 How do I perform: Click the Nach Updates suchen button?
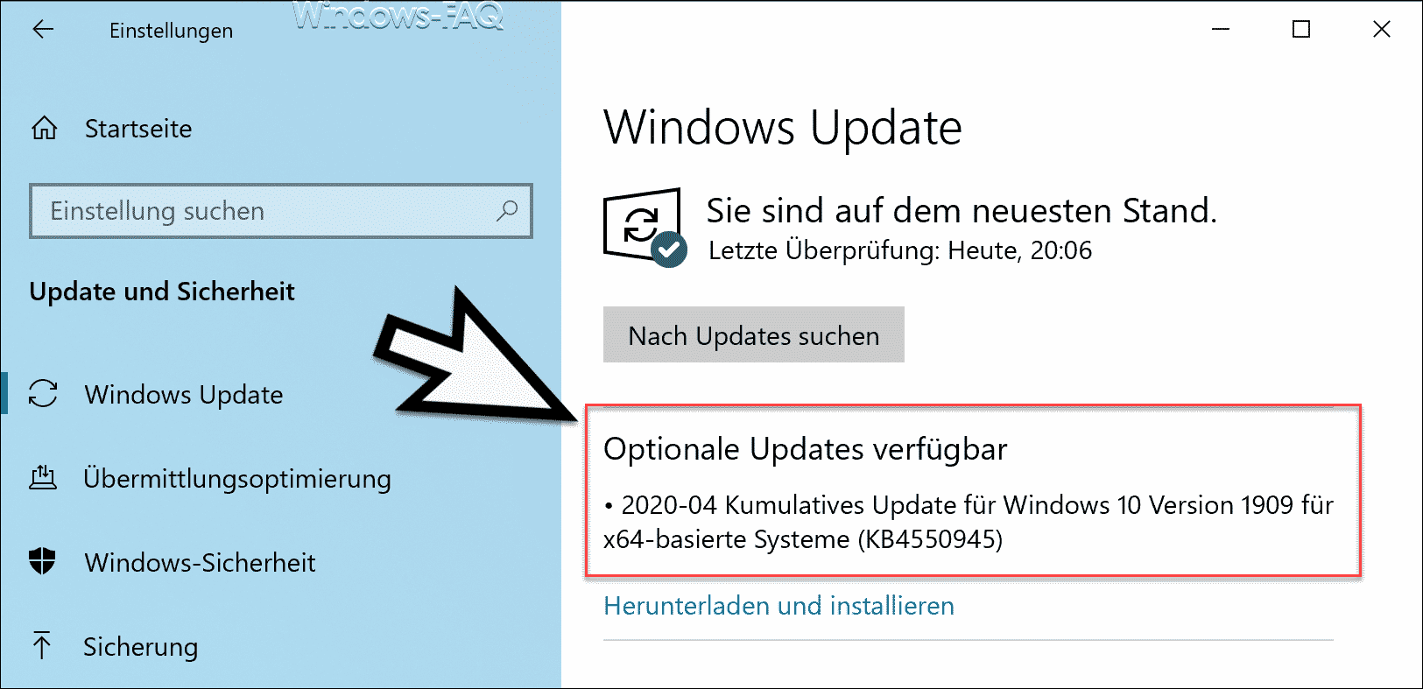(754, 334)
